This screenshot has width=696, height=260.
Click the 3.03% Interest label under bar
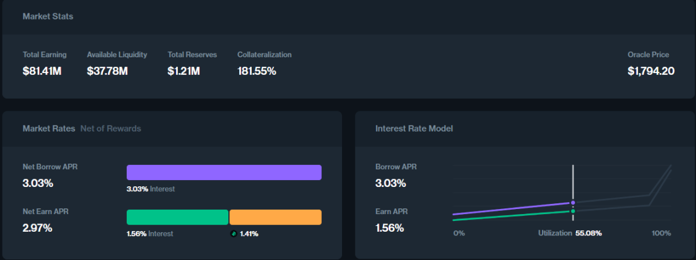coord(151,189)
